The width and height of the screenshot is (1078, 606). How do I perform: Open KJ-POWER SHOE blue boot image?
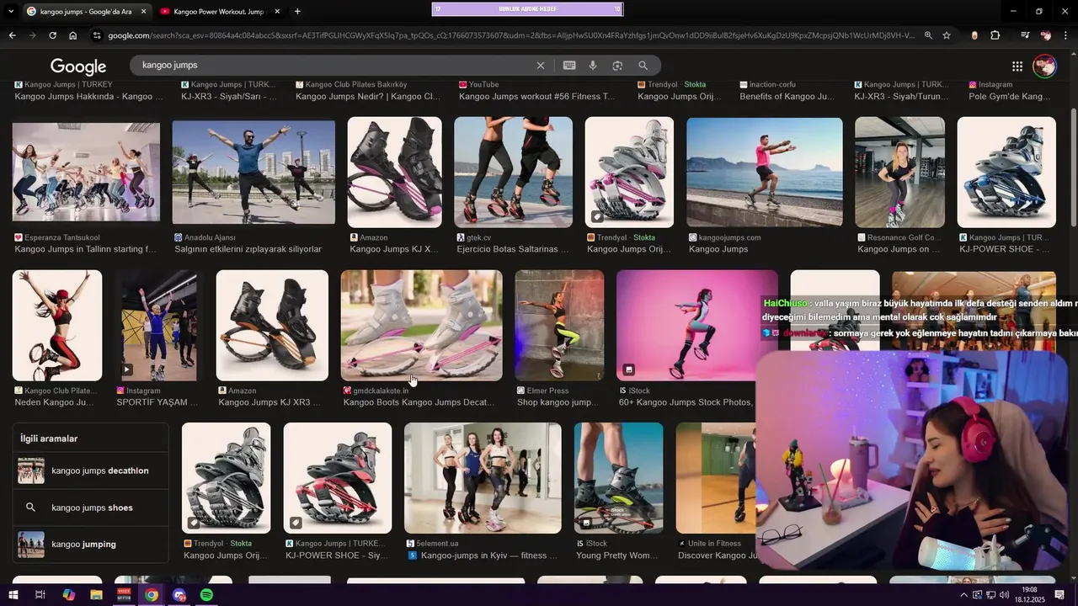[x=1006, y=172]
